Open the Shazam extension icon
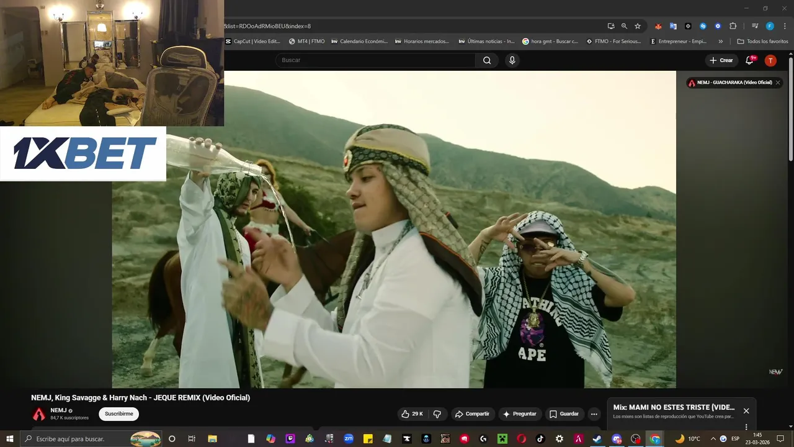Screen dimensions: 794x447 click(703, 26)
